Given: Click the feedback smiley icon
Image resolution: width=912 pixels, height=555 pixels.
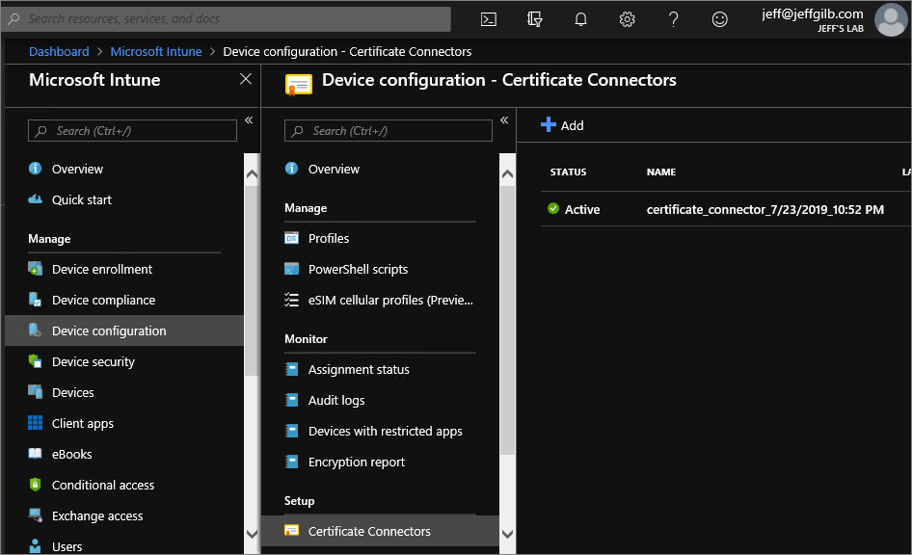Looking at the screenshot, I should (x=719, y=19).
